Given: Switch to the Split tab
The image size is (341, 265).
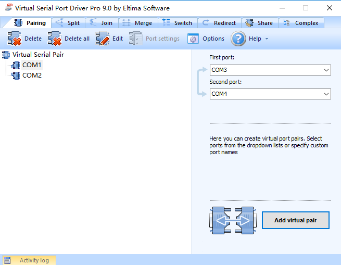Looking at the screenshot, I should click(x=68, y=23).
